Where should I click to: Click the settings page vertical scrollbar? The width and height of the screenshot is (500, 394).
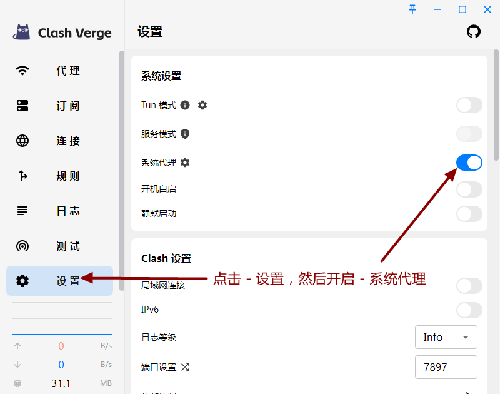496,105
